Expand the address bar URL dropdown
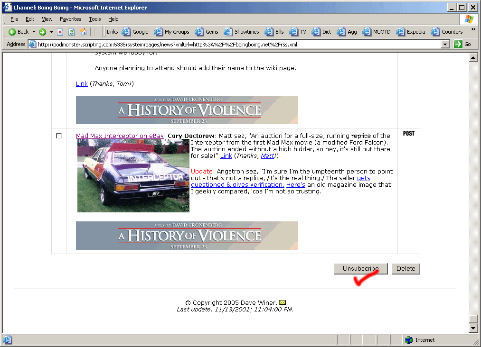Image resolution: width=481 pixels, height=347 pixels. (445, 44)
